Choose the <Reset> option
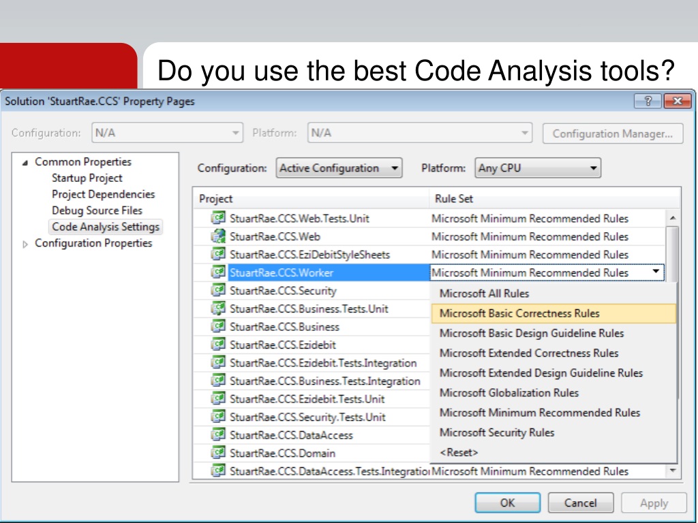Viewport: 698px width, 523px height. click(x=553, y=452)
